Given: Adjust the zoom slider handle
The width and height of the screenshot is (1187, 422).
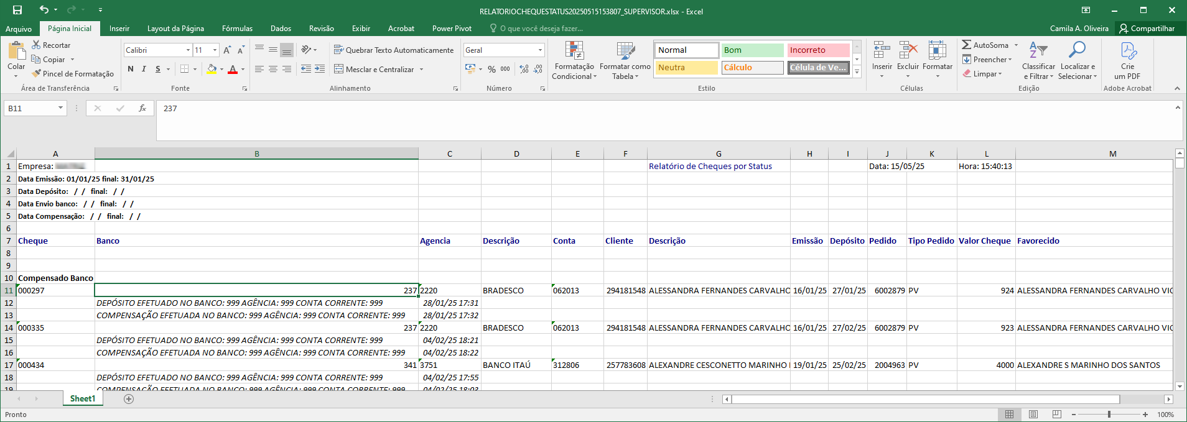Looking at the screenshot, I should 1109,415.
